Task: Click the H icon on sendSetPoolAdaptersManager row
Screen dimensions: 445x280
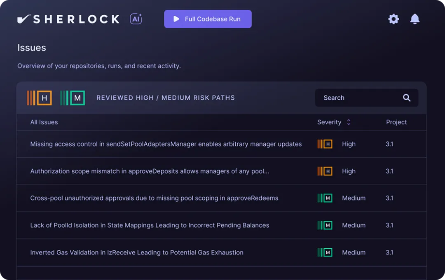Action: 325,144
